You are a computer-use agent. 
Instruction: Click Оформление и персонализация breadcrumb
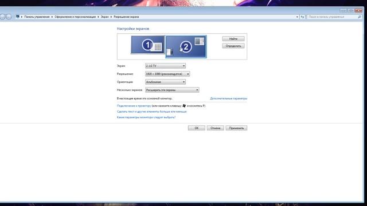pyautogui.click(x=75, y=17)
